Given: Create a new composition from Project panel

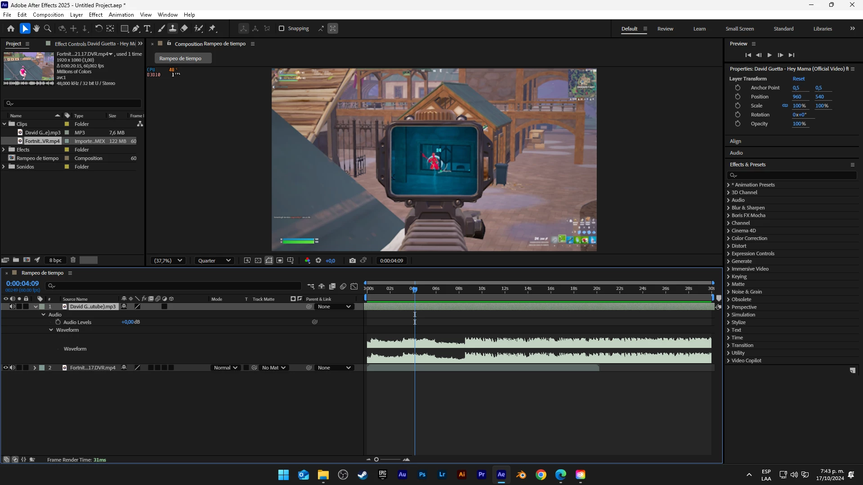Looking at the screenshot, I should pyautogui.click(x=27, y=260).
